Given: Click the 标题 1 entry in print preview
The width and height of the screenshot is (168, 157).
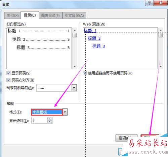Looking at the screenshot, I should (x=39, y=31).
